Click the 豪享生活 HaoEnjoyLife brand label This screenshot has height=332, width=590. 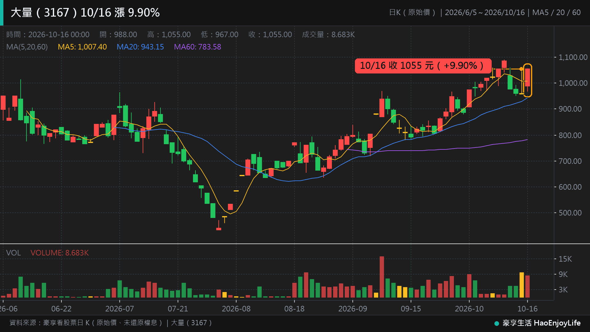click(538, 323)
